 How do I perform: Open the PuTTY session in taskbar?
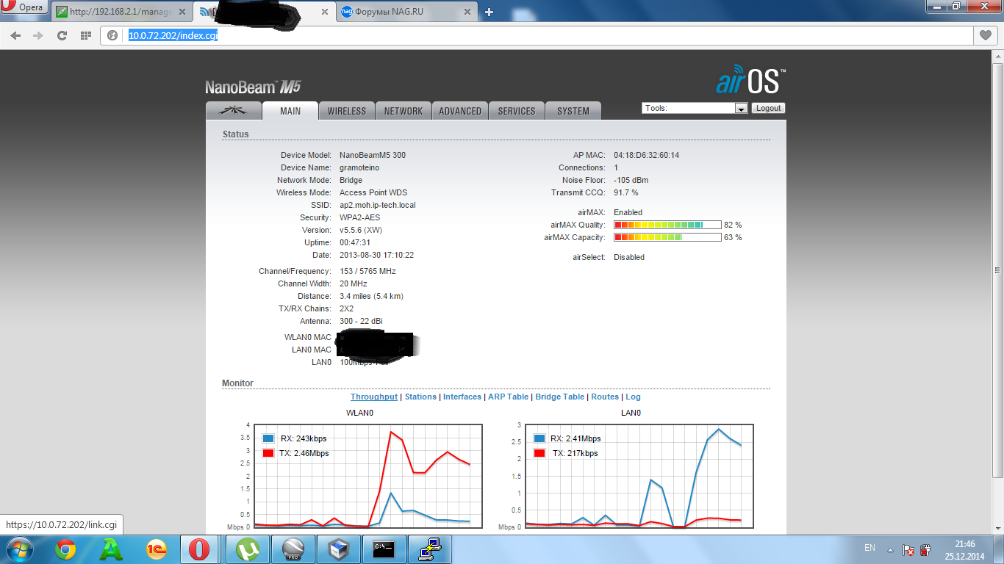point(429,549)
